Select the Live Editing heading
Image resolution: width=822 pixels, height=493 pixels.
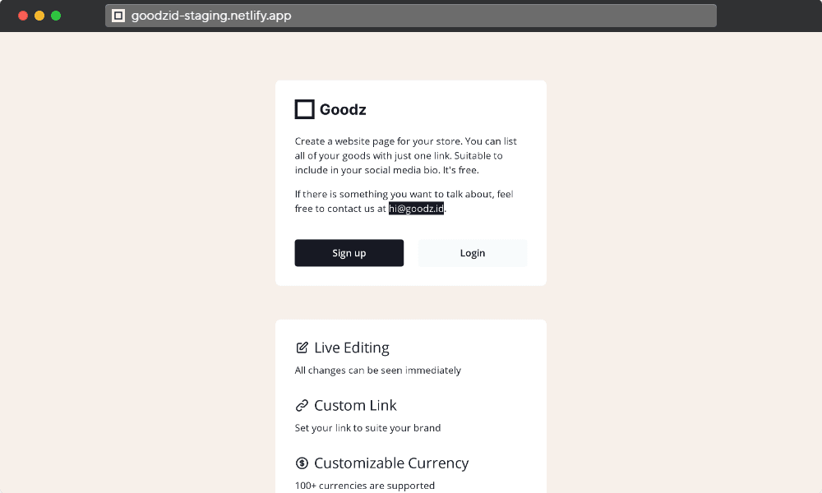(x=352, y=348)
